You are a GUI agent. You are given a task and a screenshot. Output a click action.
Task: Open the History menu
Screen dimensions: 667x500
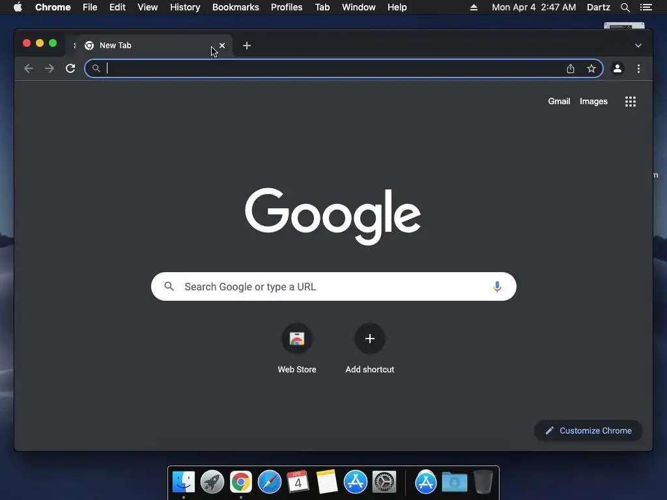pos(185,7)
